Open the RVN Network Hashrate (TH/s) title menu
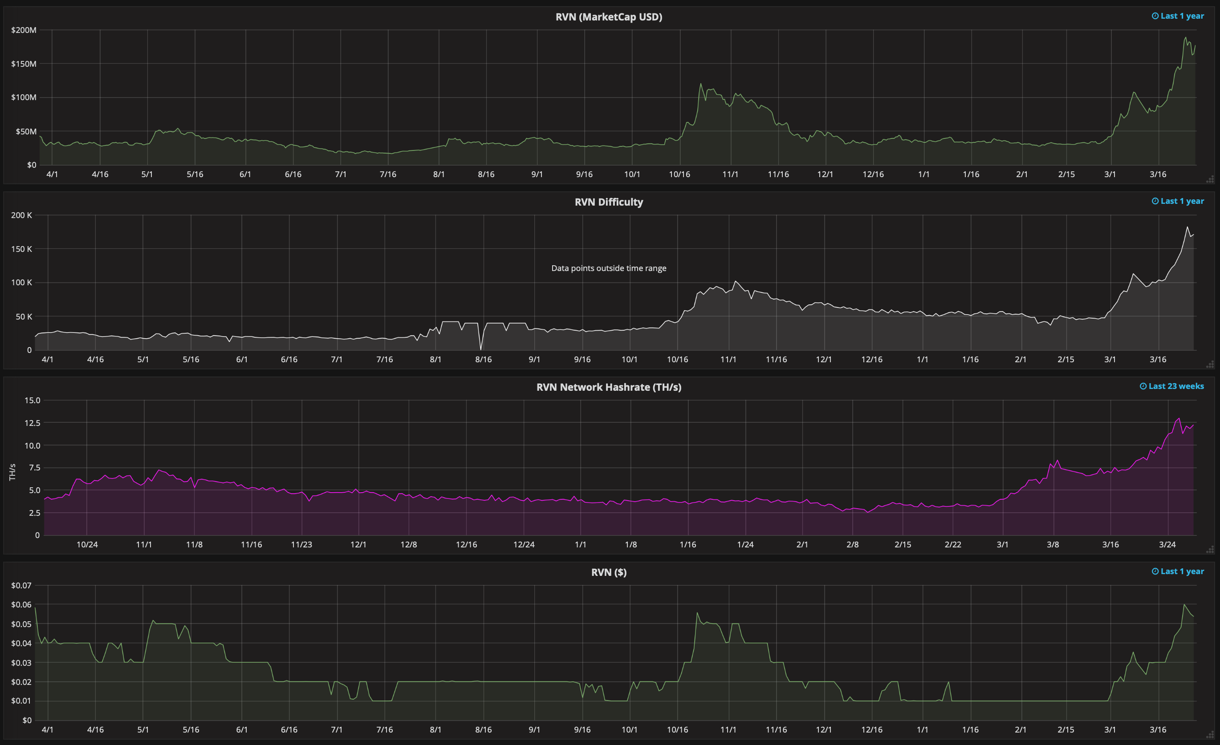The height and width of the screenshot is (745, 1220). 609,387
